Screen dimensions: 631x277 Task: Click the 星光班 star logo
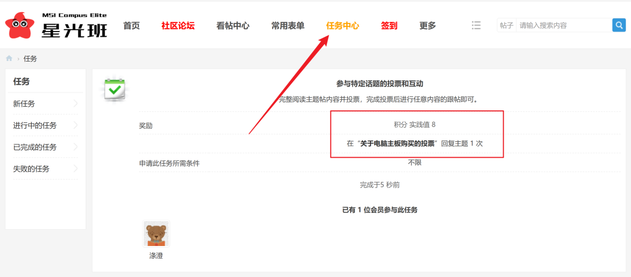(21, 26)
